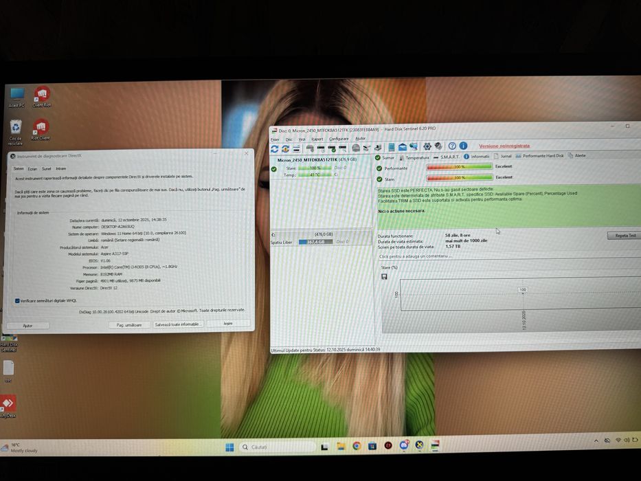Select the Sumar tab

(385, 157)
